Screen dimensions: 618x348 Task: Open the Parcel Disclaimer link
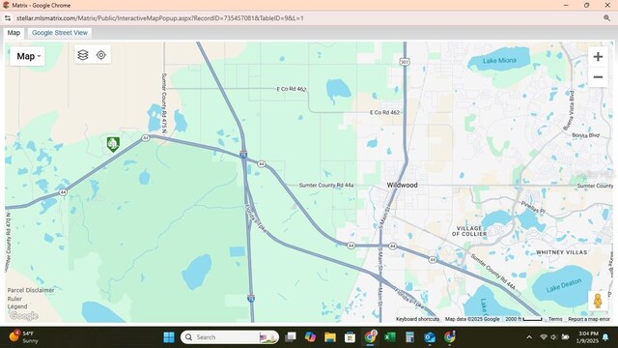(x=31, y=290)
